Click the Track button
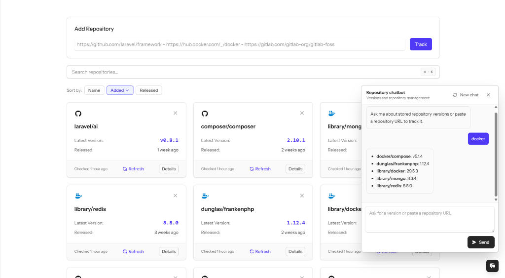This screenshot has width=505, height=278. (x=421, y=44)
